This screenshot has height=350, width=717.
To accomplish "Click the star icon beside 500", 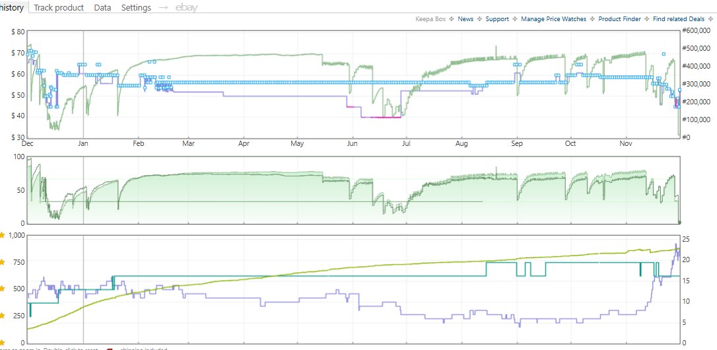I will coord(2,289).
